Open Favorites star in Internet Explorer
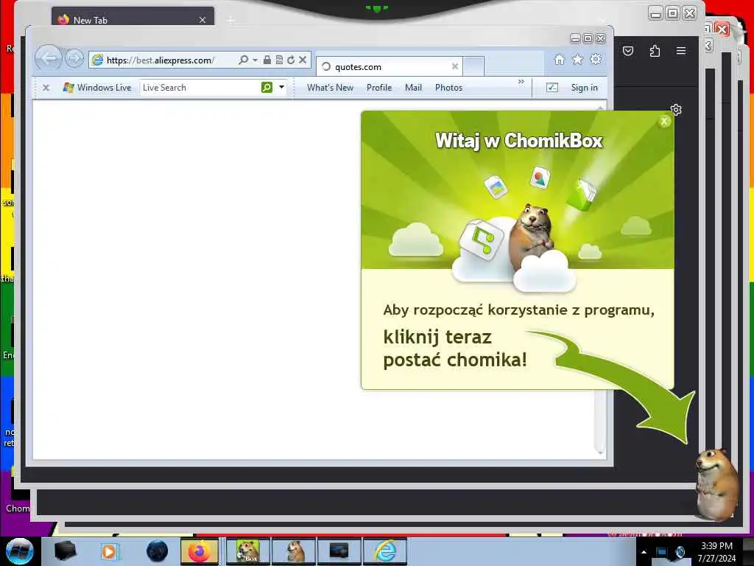The image size is (754, 566). (577, 59)
